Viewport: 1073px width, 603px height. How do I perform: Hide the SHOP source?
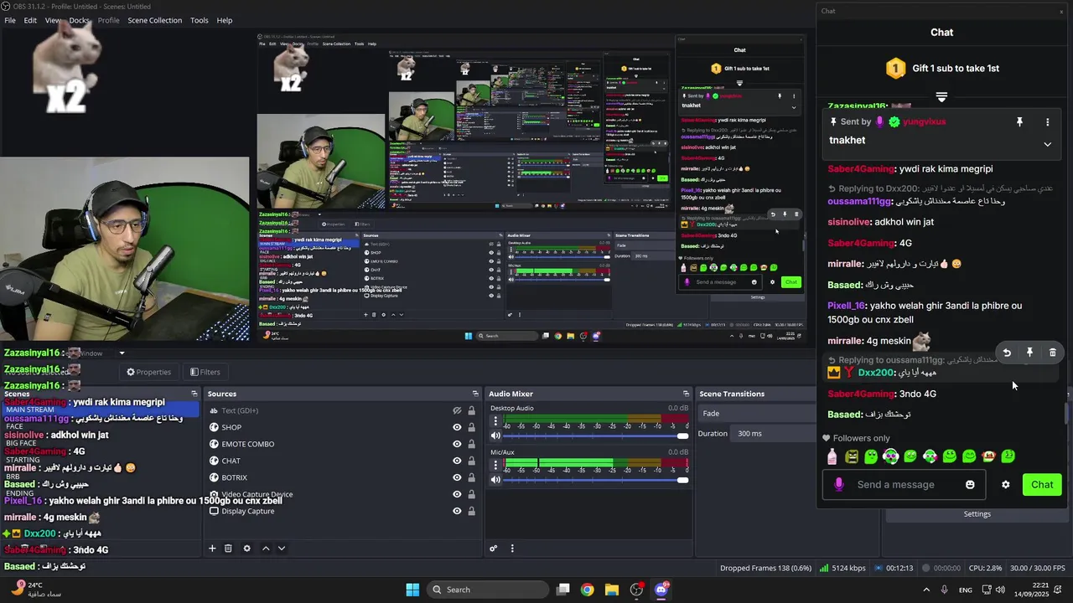[457, 427]
